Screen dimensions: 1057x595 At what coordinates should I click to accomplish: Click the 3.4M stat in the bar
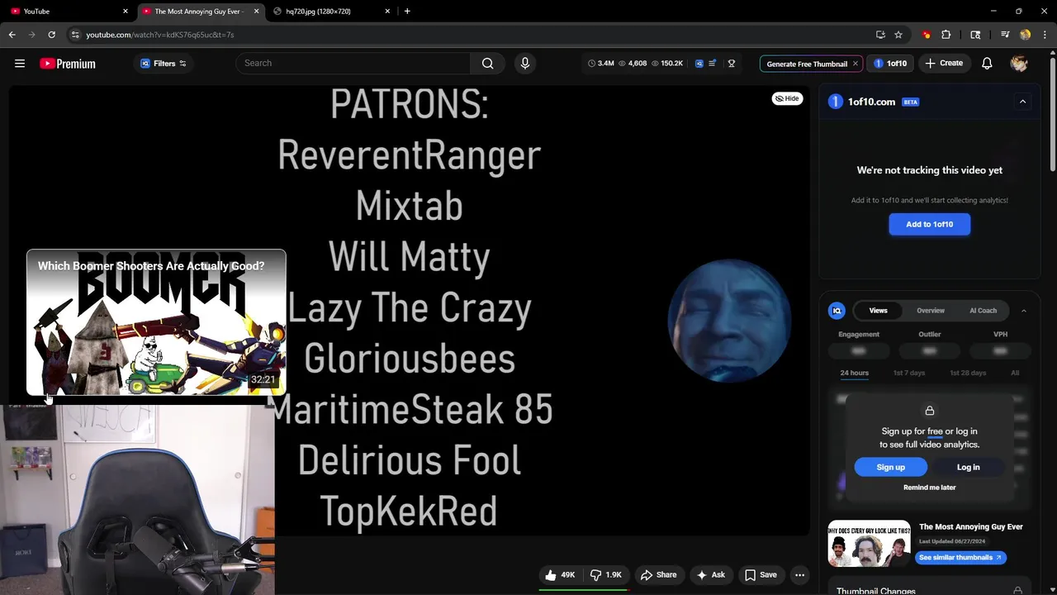(x=601, y=64)
